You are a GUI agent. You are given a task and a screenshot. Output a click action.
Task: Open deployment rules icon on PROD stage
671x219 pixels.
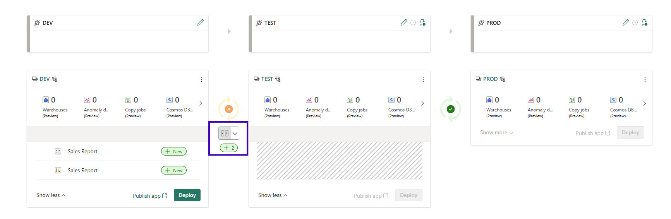coord(645,22)
